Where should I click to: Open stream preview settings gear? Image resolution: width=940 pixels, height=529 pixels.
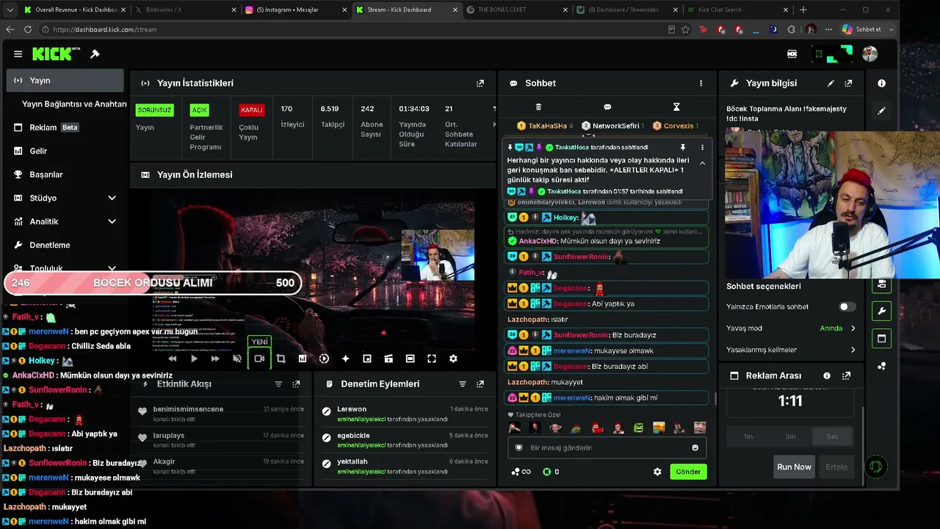(x=453, y=359)
